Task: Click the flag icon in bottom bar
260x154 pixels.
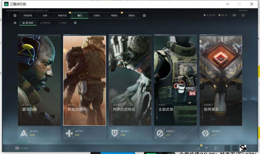Action: coord(206,148)
